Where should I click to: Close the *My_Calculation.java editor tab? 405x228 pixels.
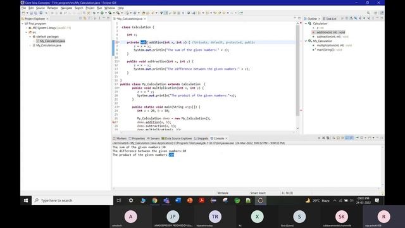[145, 18]
